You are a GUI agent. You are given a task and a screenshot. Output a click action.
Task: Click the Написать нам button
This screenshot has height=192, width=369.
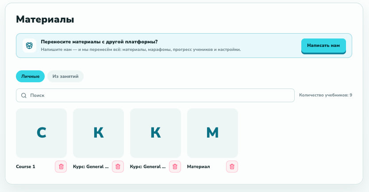pyautogui.click(x=323, y=46)
